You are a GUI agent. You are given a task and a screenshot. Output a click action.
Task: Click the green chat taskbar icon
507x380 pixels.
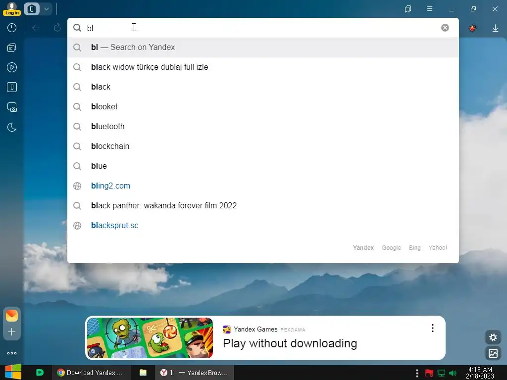[40, 373]
